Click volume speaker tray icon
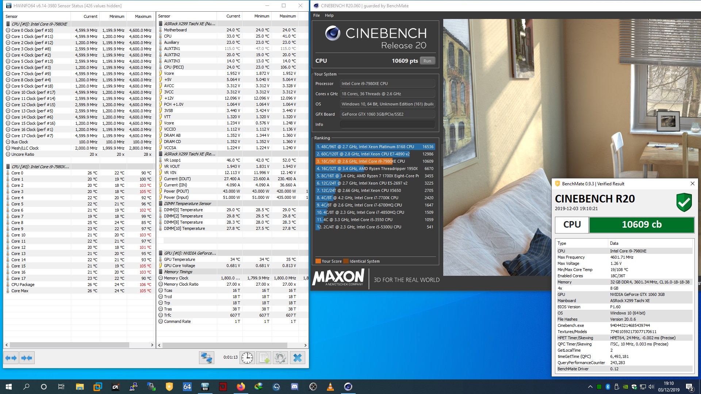 pos(651,387)
